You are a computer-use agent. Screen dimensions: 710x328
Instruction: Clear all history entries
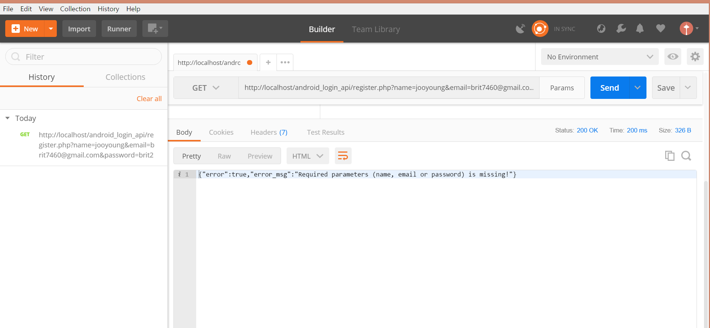149,99
